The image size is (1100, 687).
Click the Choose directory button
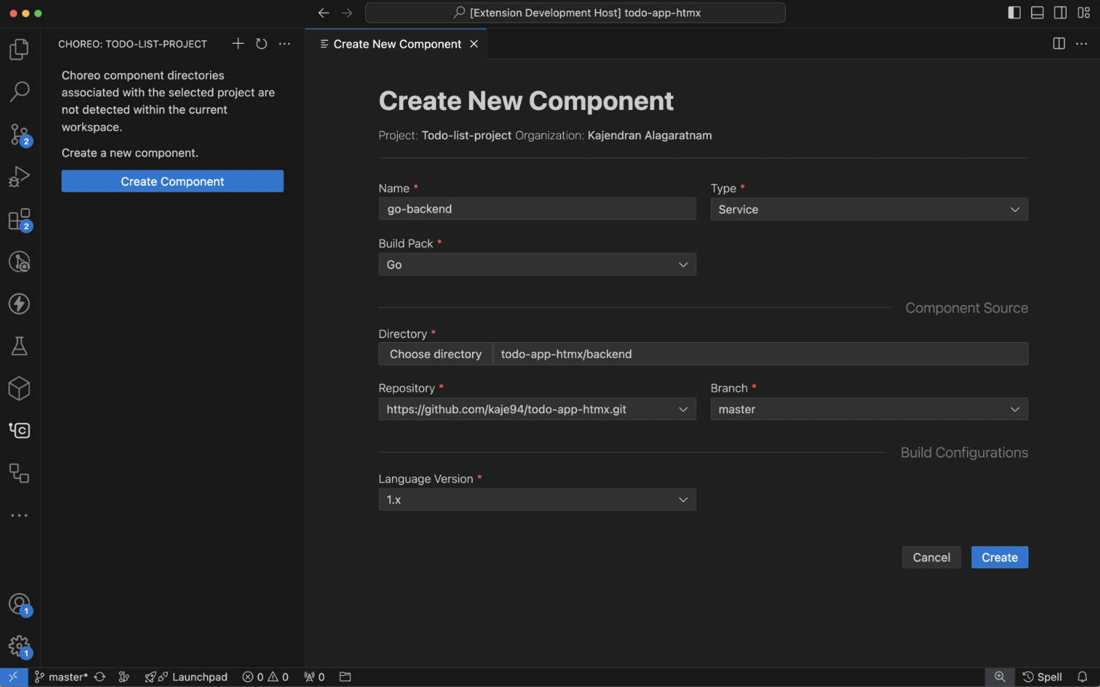pyautogui.click(x=435, y=354)
